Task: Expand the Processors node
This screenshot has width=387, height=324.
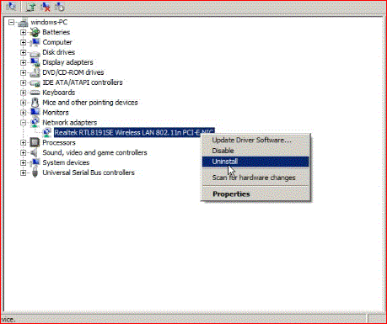Action: click(24, 142)
